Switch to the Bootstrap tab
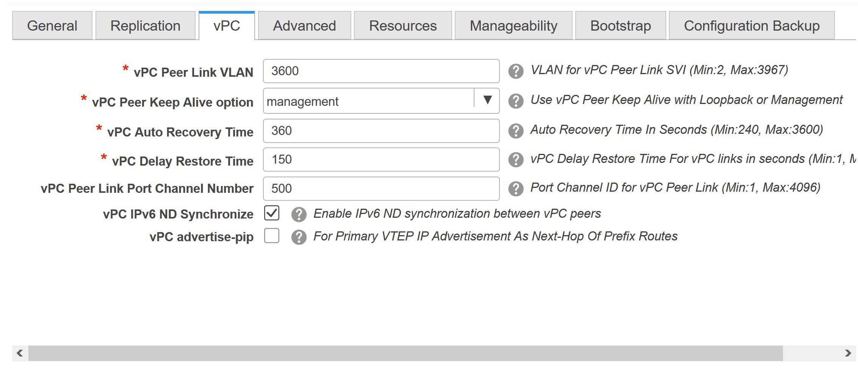Viewport: 858px width, 372px height. (x=620, y=26)
